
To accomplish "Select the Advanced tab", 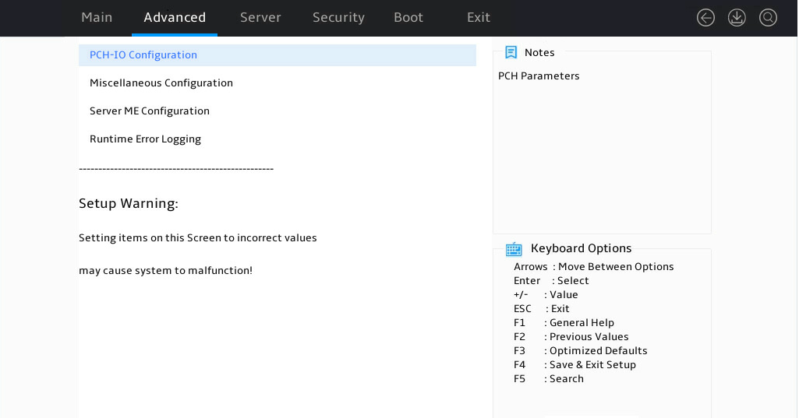I will pos(175,17).
